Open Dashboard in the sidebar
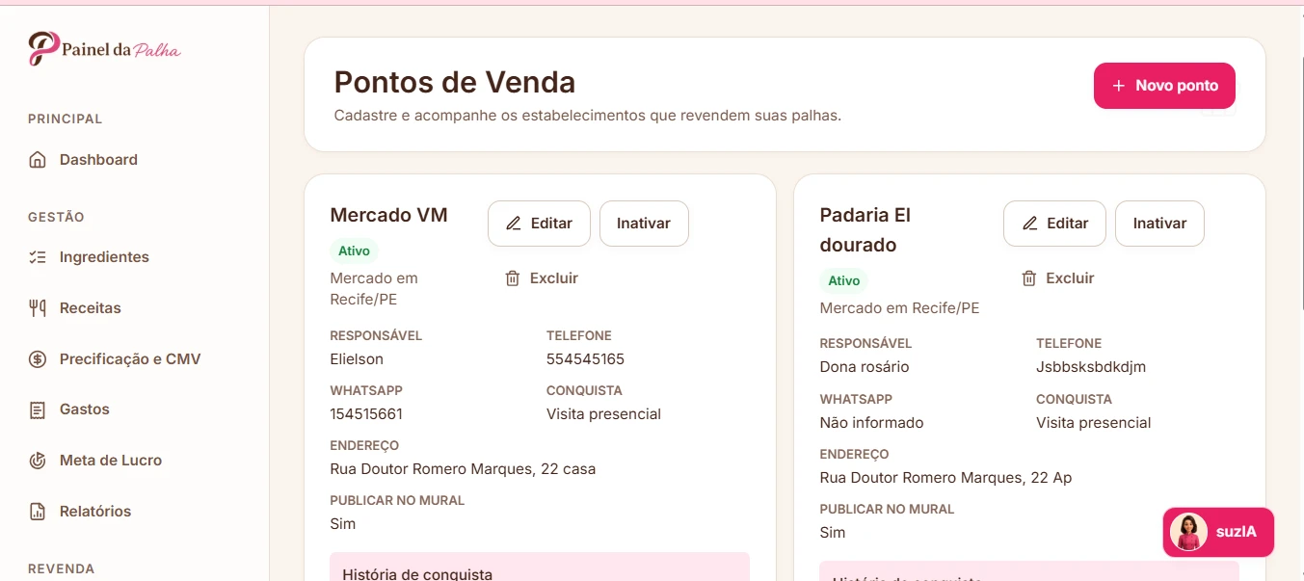 coord(98,160)
